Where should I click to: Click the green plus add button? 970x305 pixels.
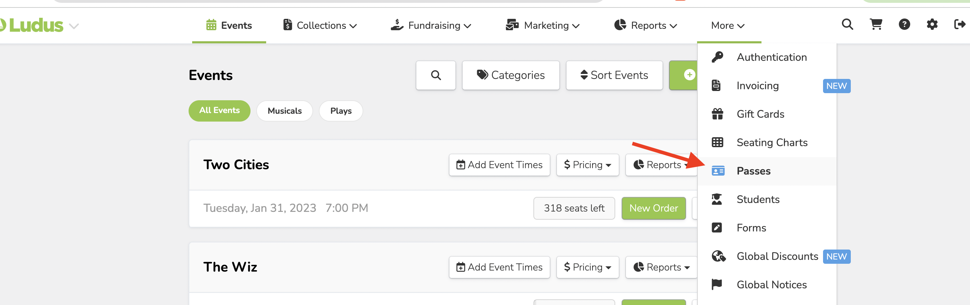[685, 75]
